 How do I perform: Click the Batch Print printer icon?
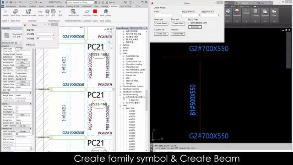point(15,11)
